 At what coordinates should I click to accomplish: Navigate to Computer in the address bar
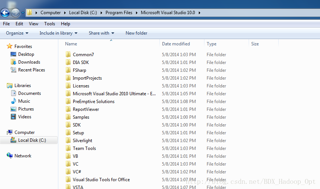pos(51,13)
